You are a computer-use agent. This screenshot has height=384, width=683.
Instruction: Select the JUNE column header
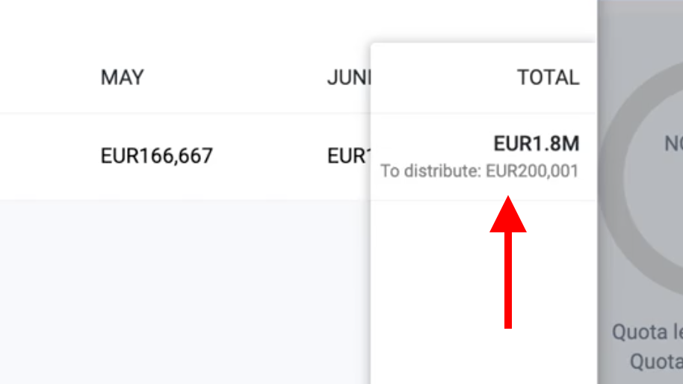(348, 78)
